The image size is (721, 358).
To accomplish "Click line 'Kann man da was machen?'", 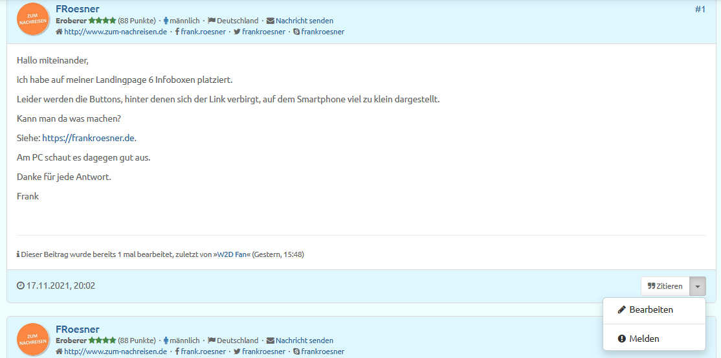I will [x=69, y=118].
